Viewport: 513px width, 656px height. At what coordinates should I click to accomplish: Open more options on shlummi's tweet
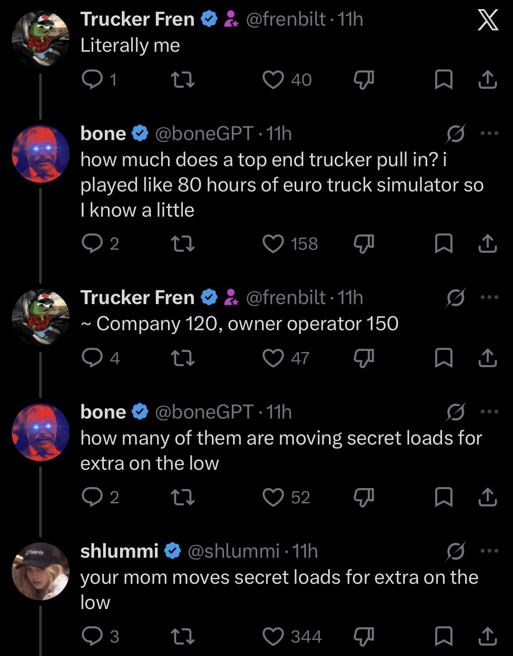tap(490, 551)
